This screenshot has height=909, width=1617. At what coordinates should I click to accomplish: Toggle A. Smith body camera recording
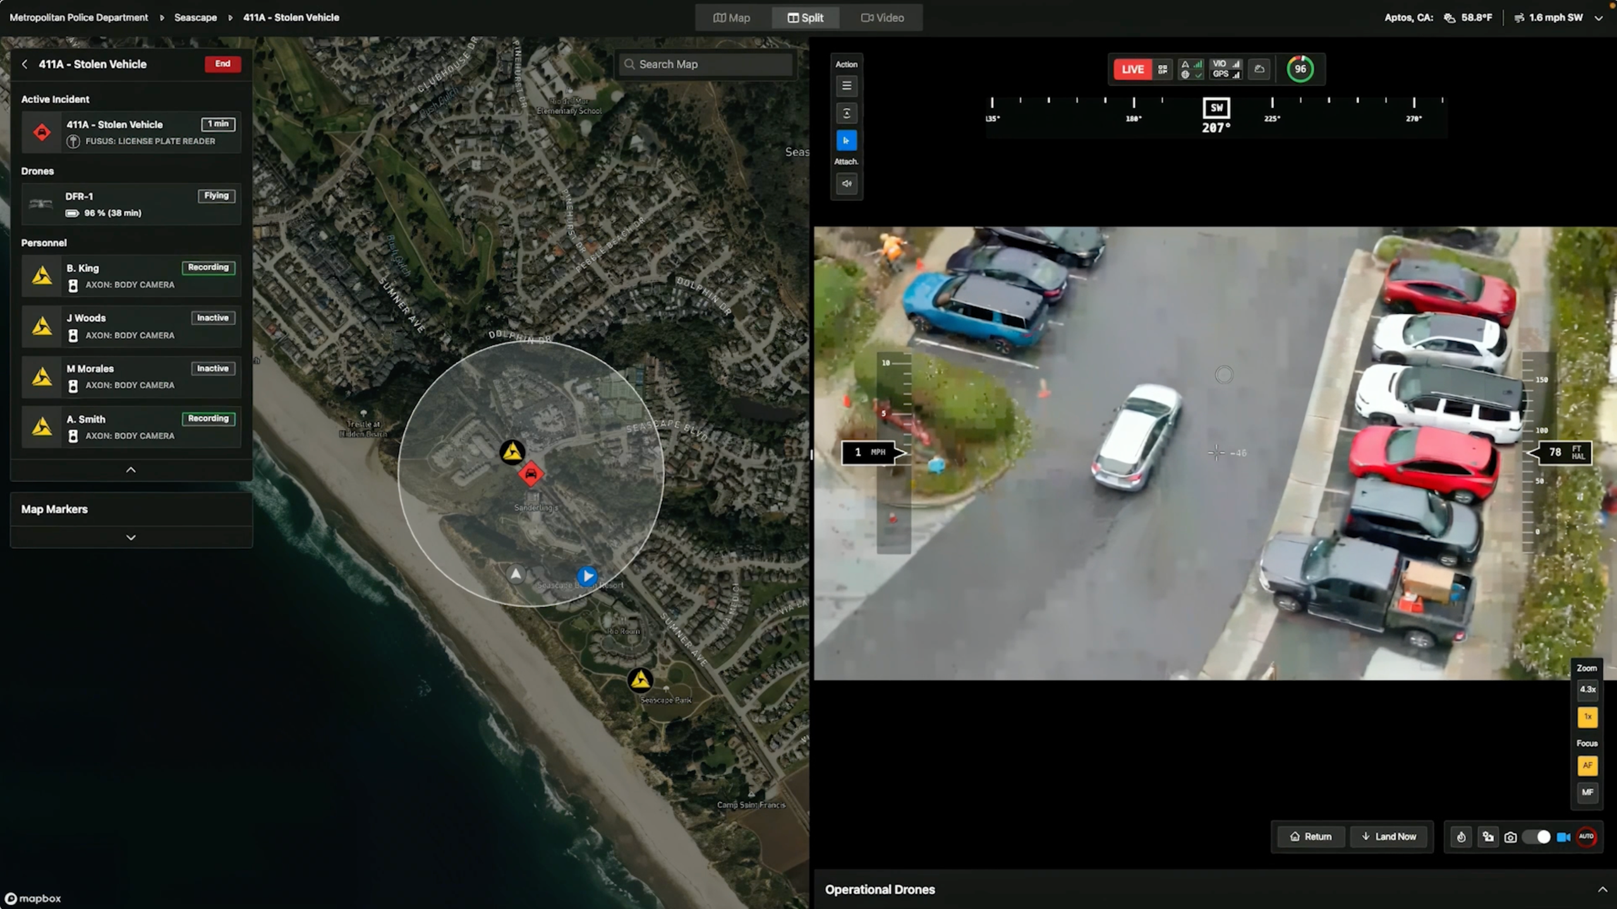point(208,419)
